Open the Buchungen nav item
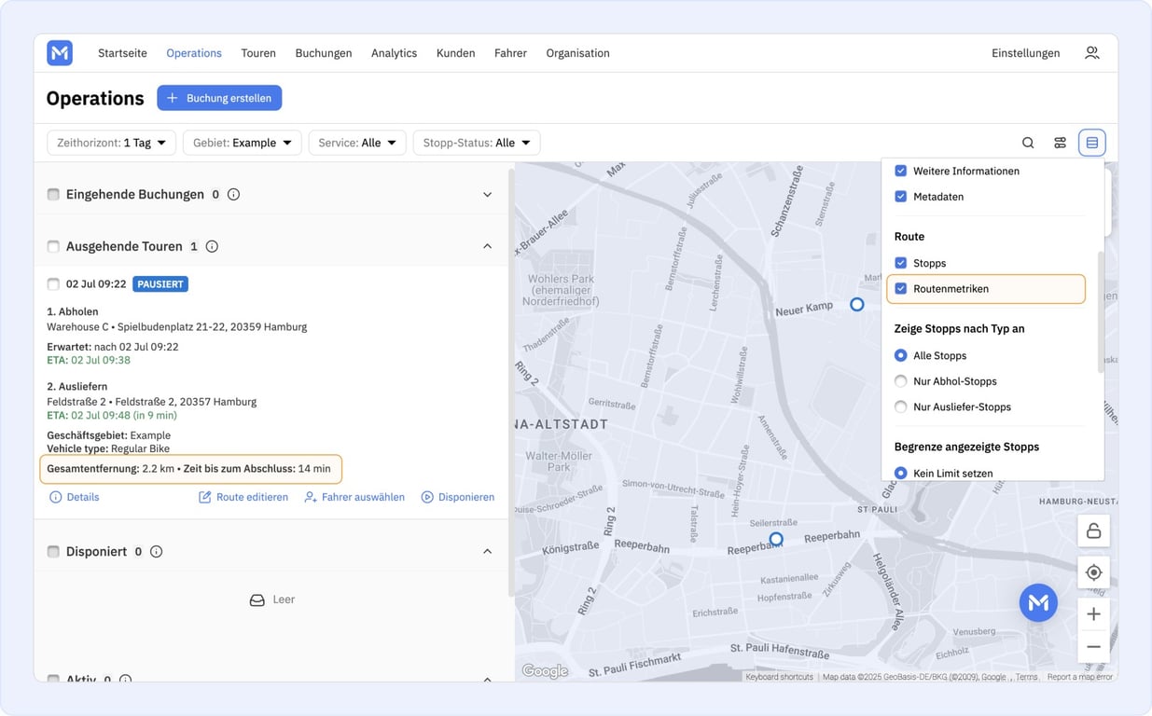 tap(324, 53)
